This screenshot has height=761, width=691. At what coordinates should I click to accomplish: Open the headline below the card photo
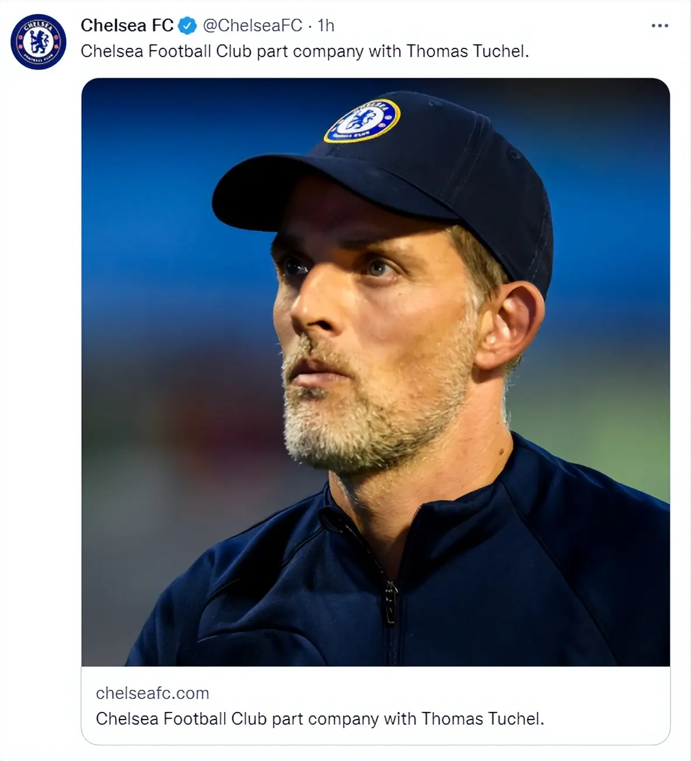pyautogui.click(x=319, y=718)
